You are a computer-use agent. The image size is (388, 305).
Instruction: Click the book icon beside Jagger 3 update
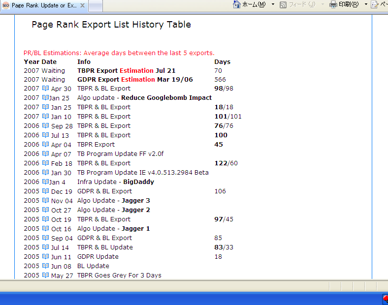tap(46, 201)
